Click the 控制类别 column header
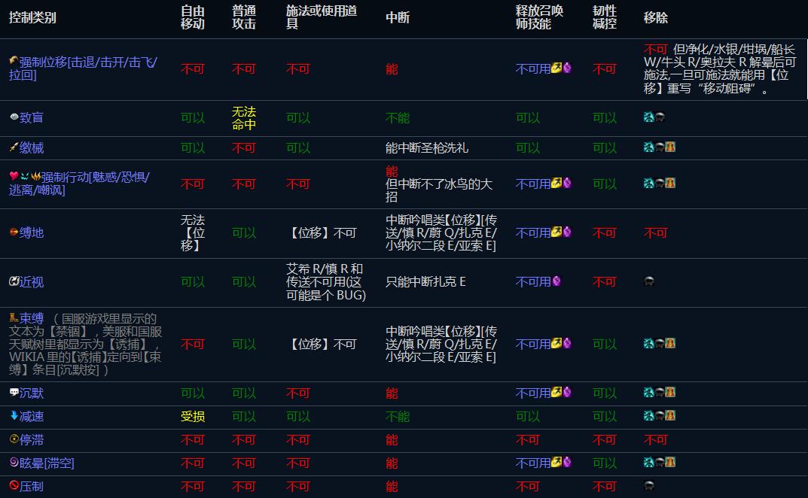Screen dimensions: 808x498 [x=32, y=17]
